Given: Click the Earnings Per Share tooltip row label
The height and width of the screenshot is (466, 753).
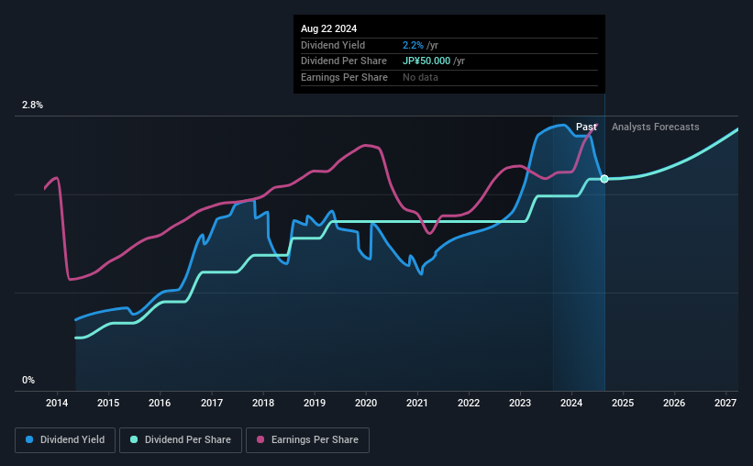Looking at the screenshot, I should click(344, 77).
